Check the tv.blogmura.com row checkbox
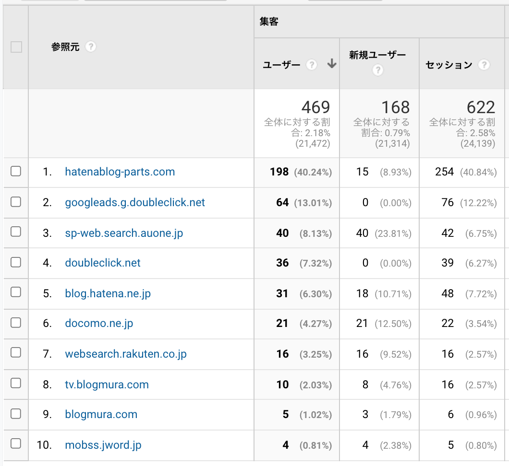Viewport: 509px width, 466px height. [x=15, y=384]
